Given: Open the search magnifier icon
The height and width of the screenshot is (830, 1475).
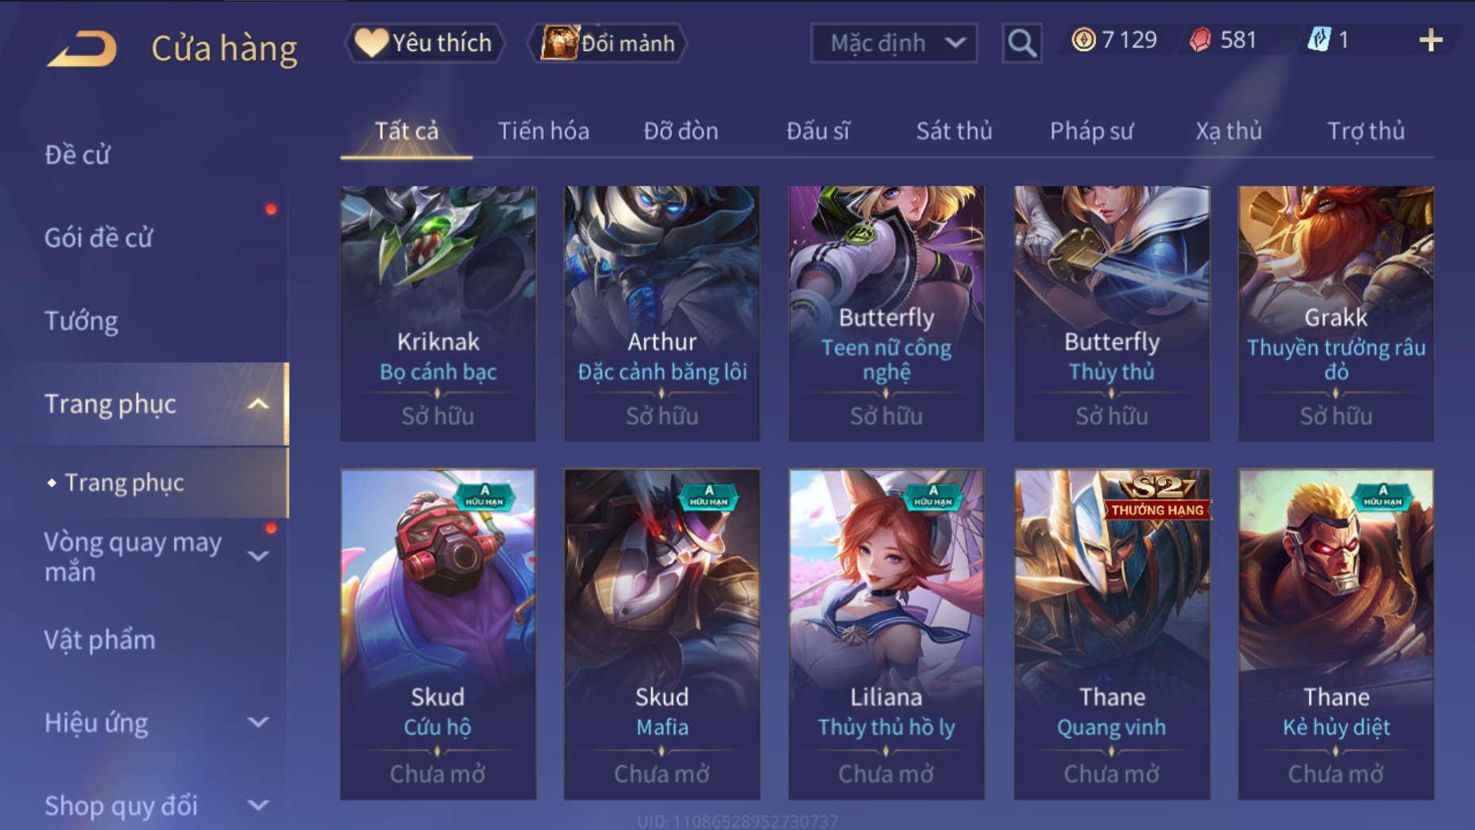Looking at the screenshot, I should (x=1021, y=43).
